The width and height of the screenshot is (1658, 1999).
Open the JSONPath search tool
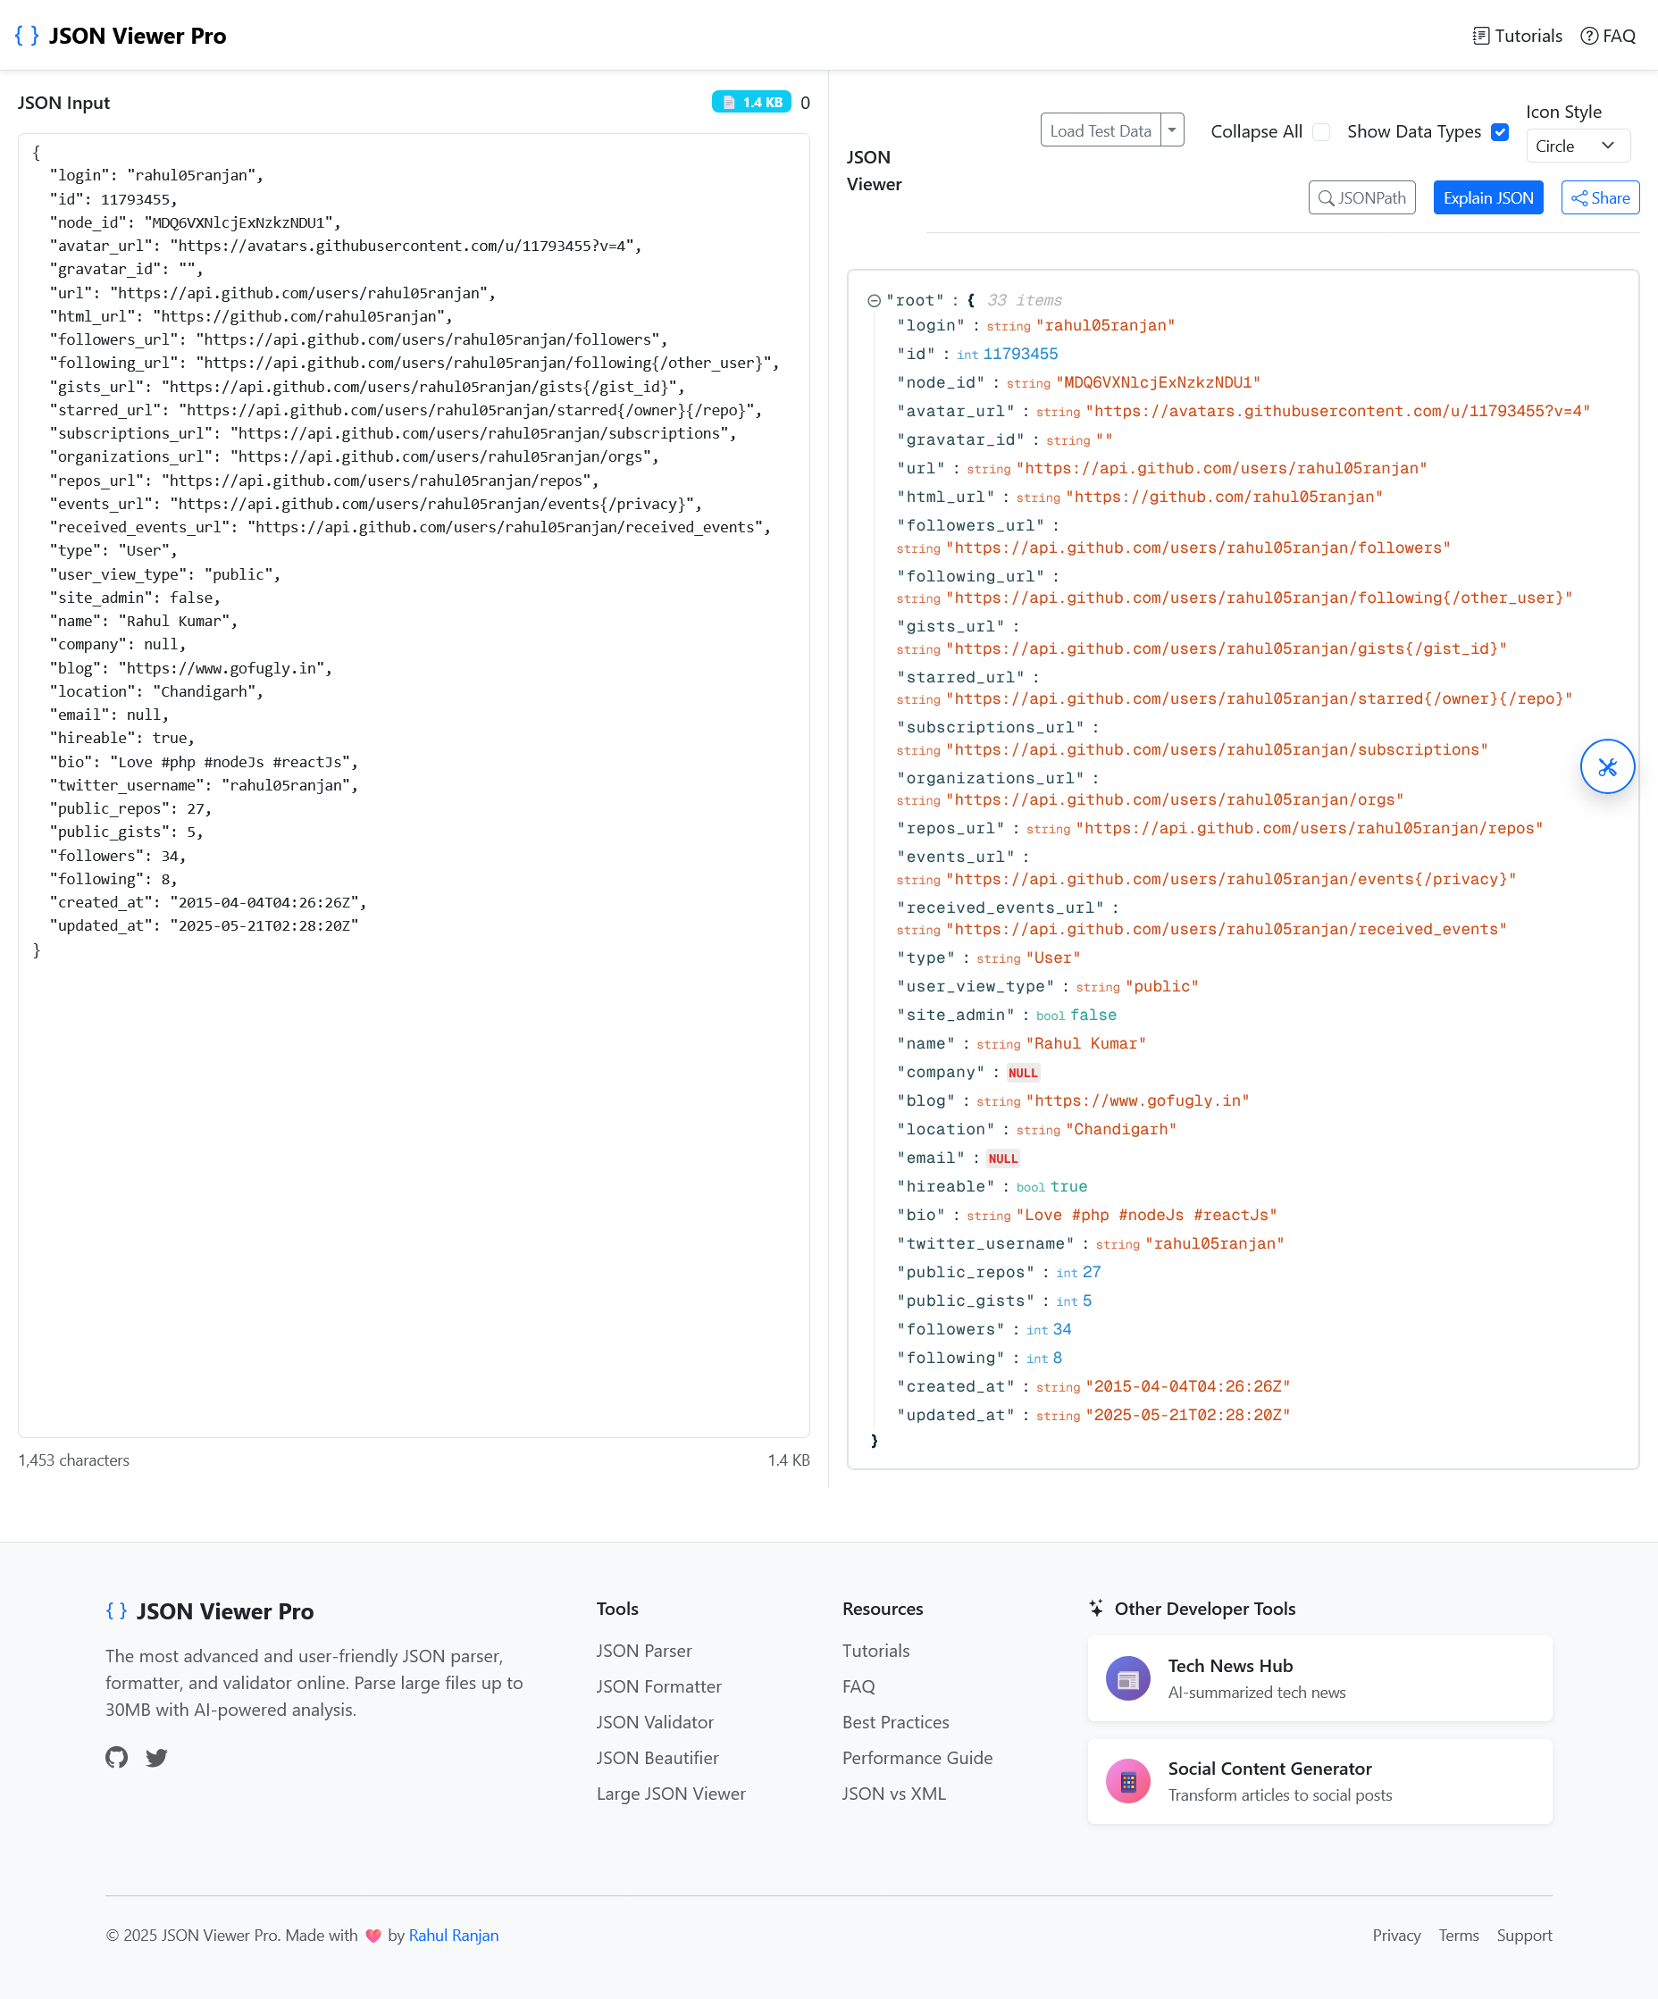pos(1362,198)
